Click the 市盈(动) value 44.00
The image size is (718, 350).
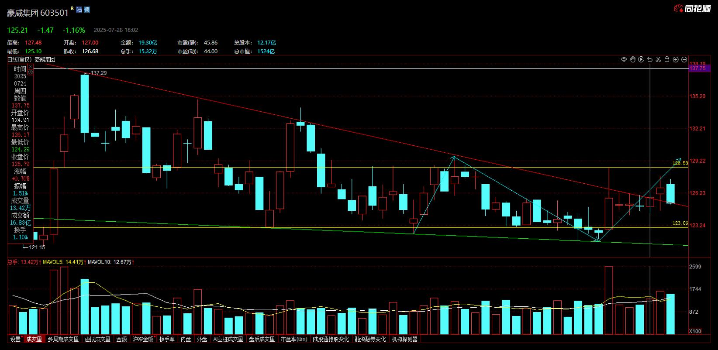pyautogui.click(x=211, y=51)
